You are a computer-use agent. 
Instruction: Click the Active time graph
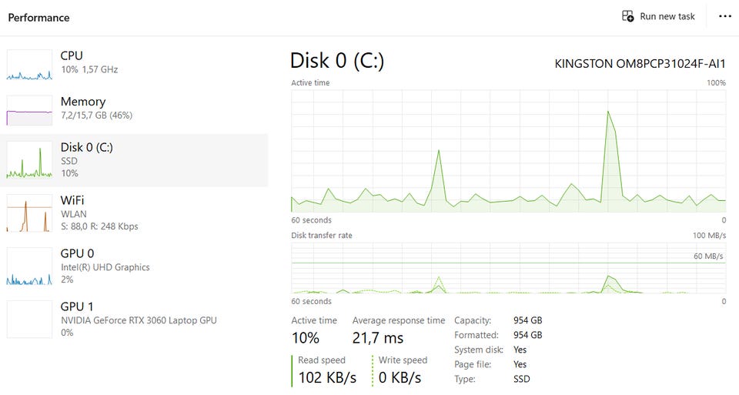coord(508,150)
